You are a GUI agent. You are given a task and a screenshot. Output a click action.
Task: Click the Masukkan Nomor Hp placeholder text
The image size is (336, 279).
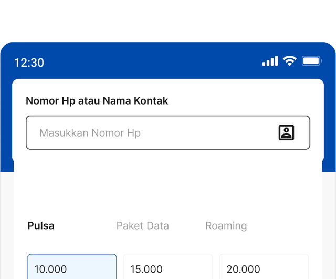point(90,133)
